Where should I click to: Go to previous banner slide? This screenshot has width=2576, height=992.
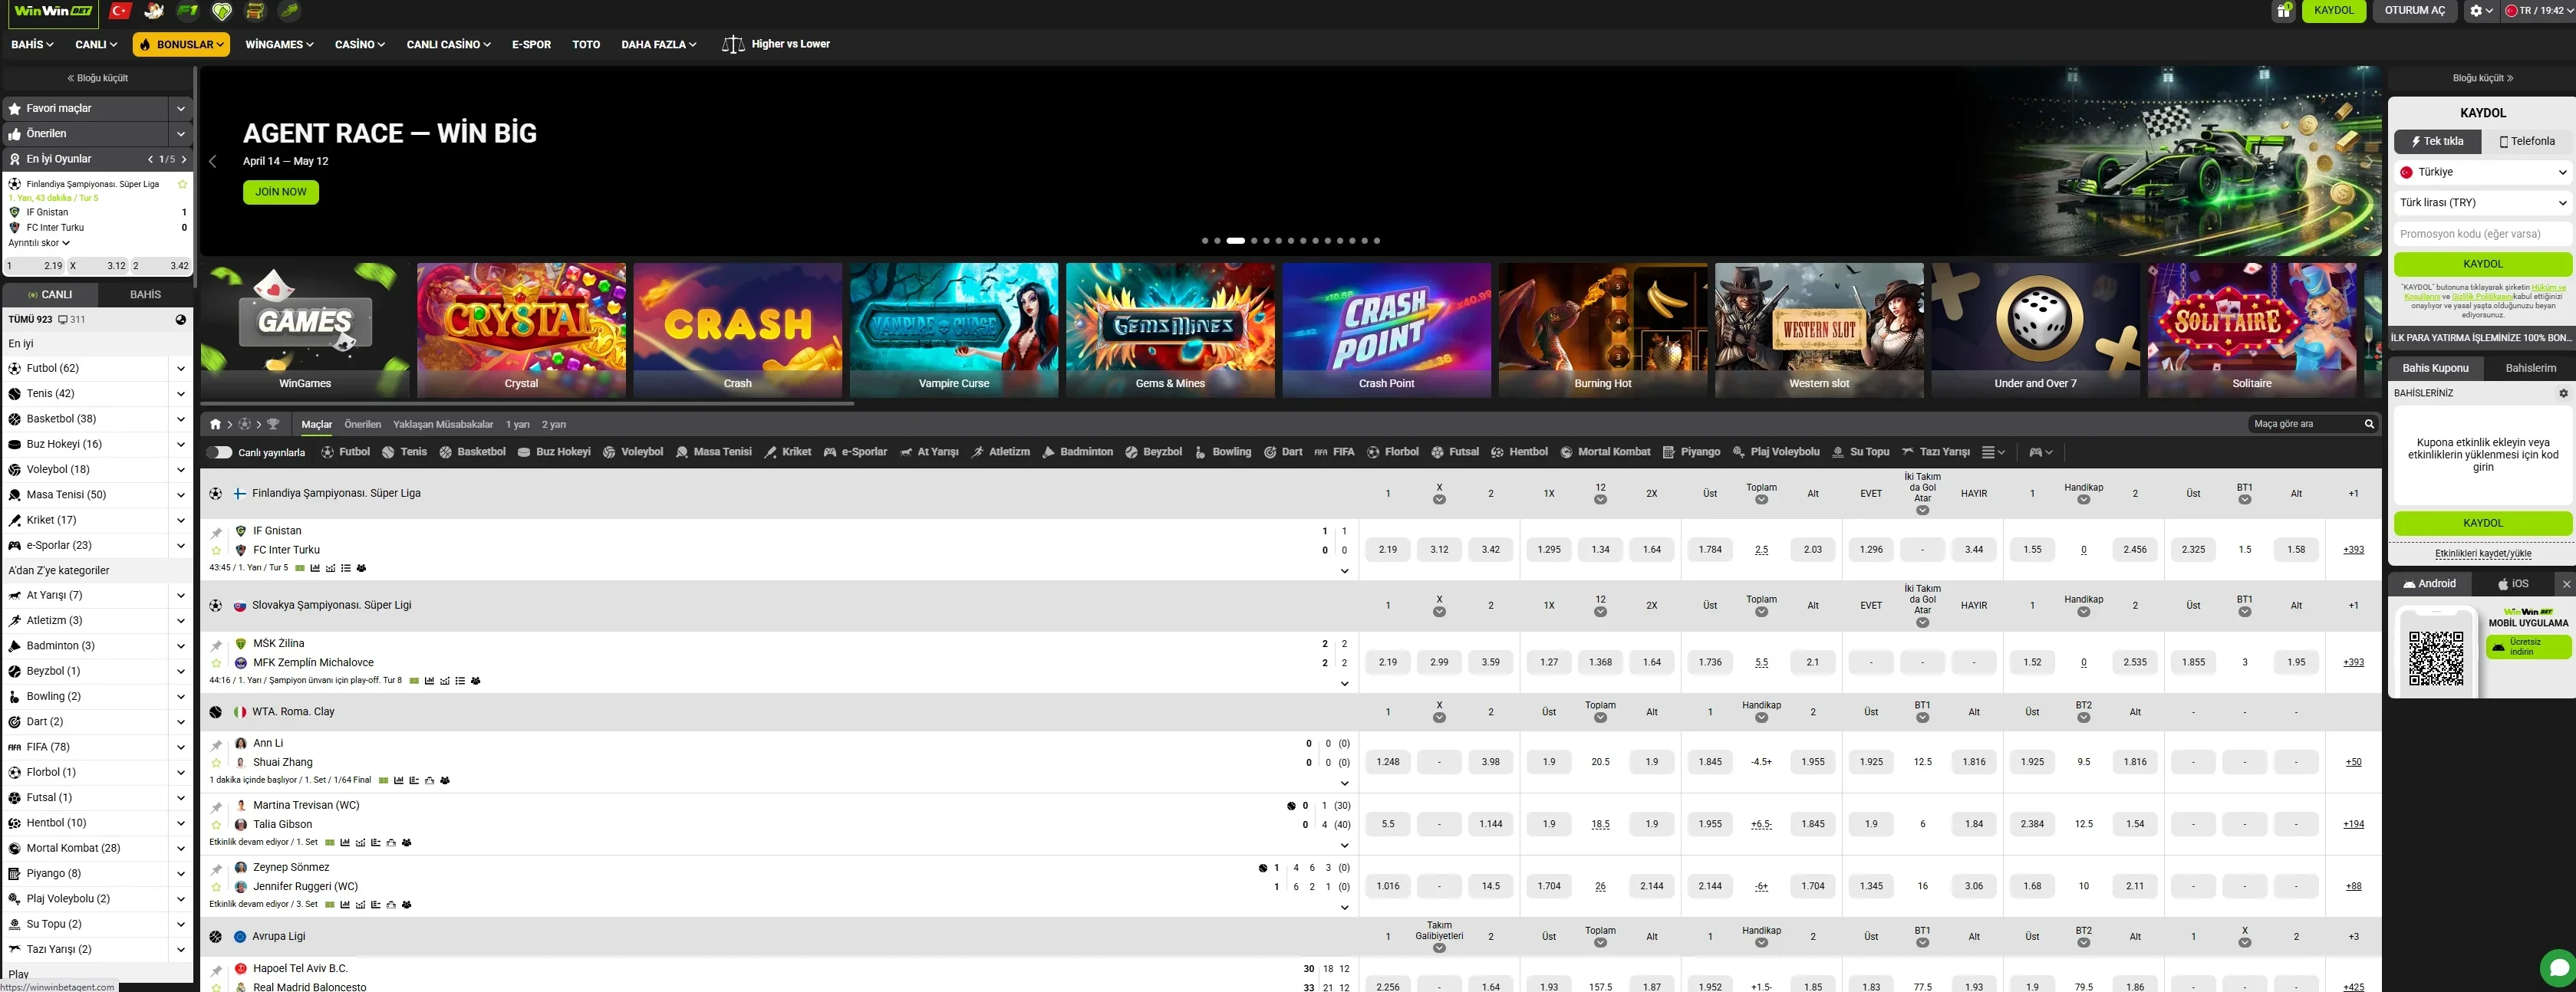tap(212, 161)
